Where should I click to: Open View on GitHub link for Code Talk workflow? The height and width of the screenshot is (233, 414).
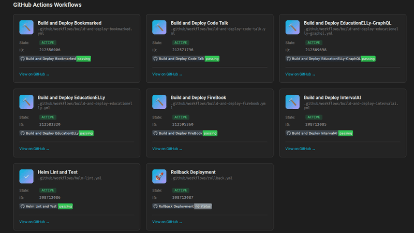pos(167,74)
